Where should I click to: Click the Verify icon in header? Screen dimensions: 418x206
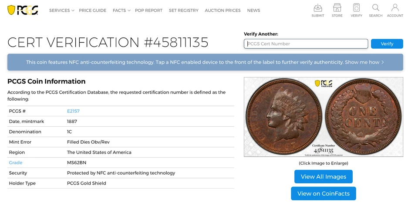click(x=356, y=10)
